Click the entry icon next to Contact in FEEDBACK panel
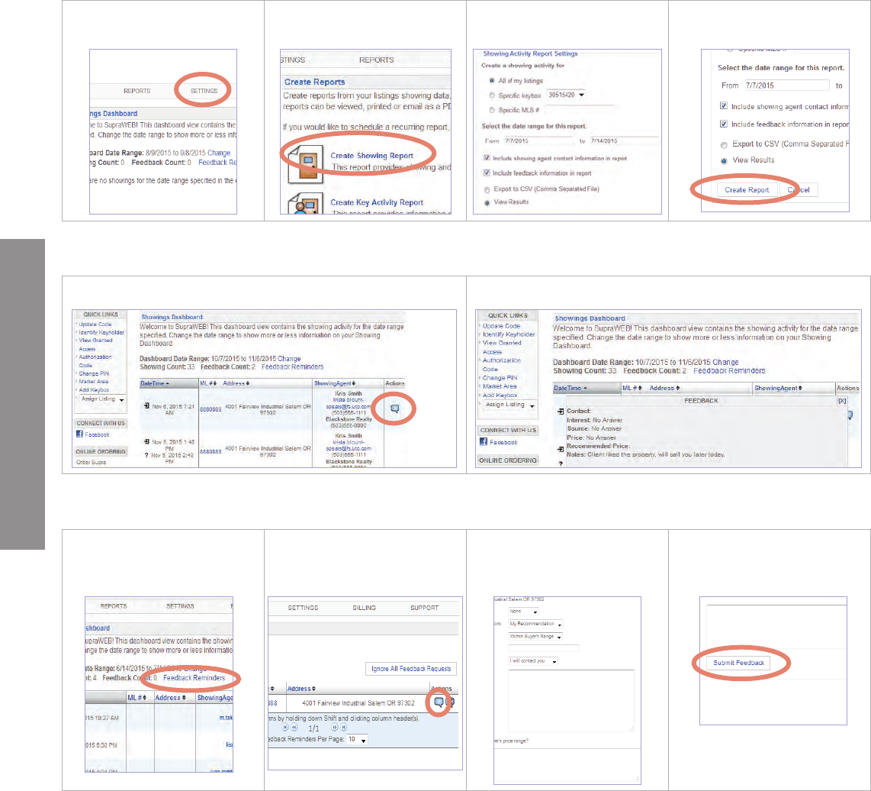 coord(561,411)
